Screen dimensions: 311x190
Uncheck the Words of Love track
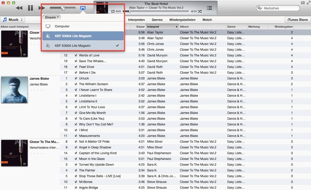pyautogui.click(x=76, y=55)
